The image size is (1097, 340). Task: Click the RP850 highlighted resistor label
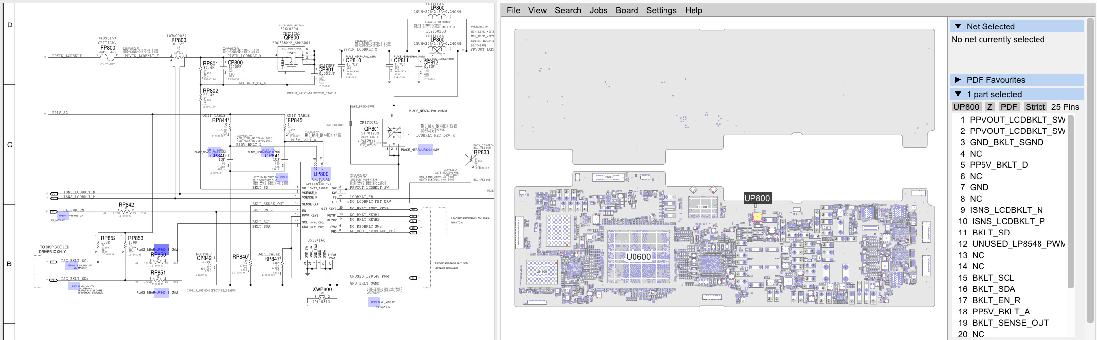[x=158, y=255]
